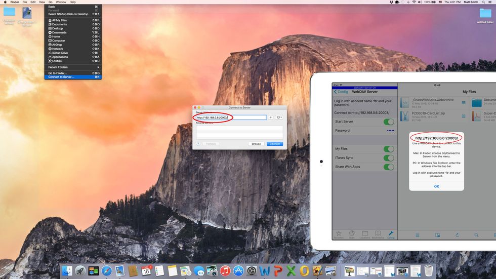
Task: Click the server address input field
Action: tap(231, 117)
